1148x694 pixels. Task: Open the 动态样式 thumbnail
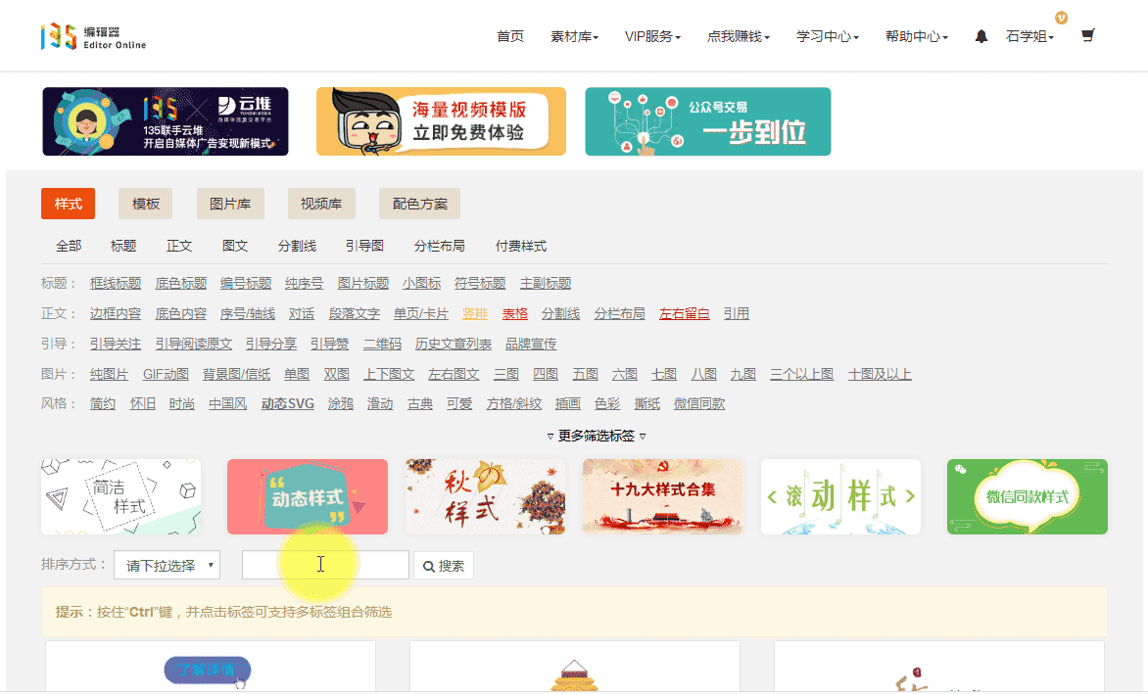[x=308, y=496]
